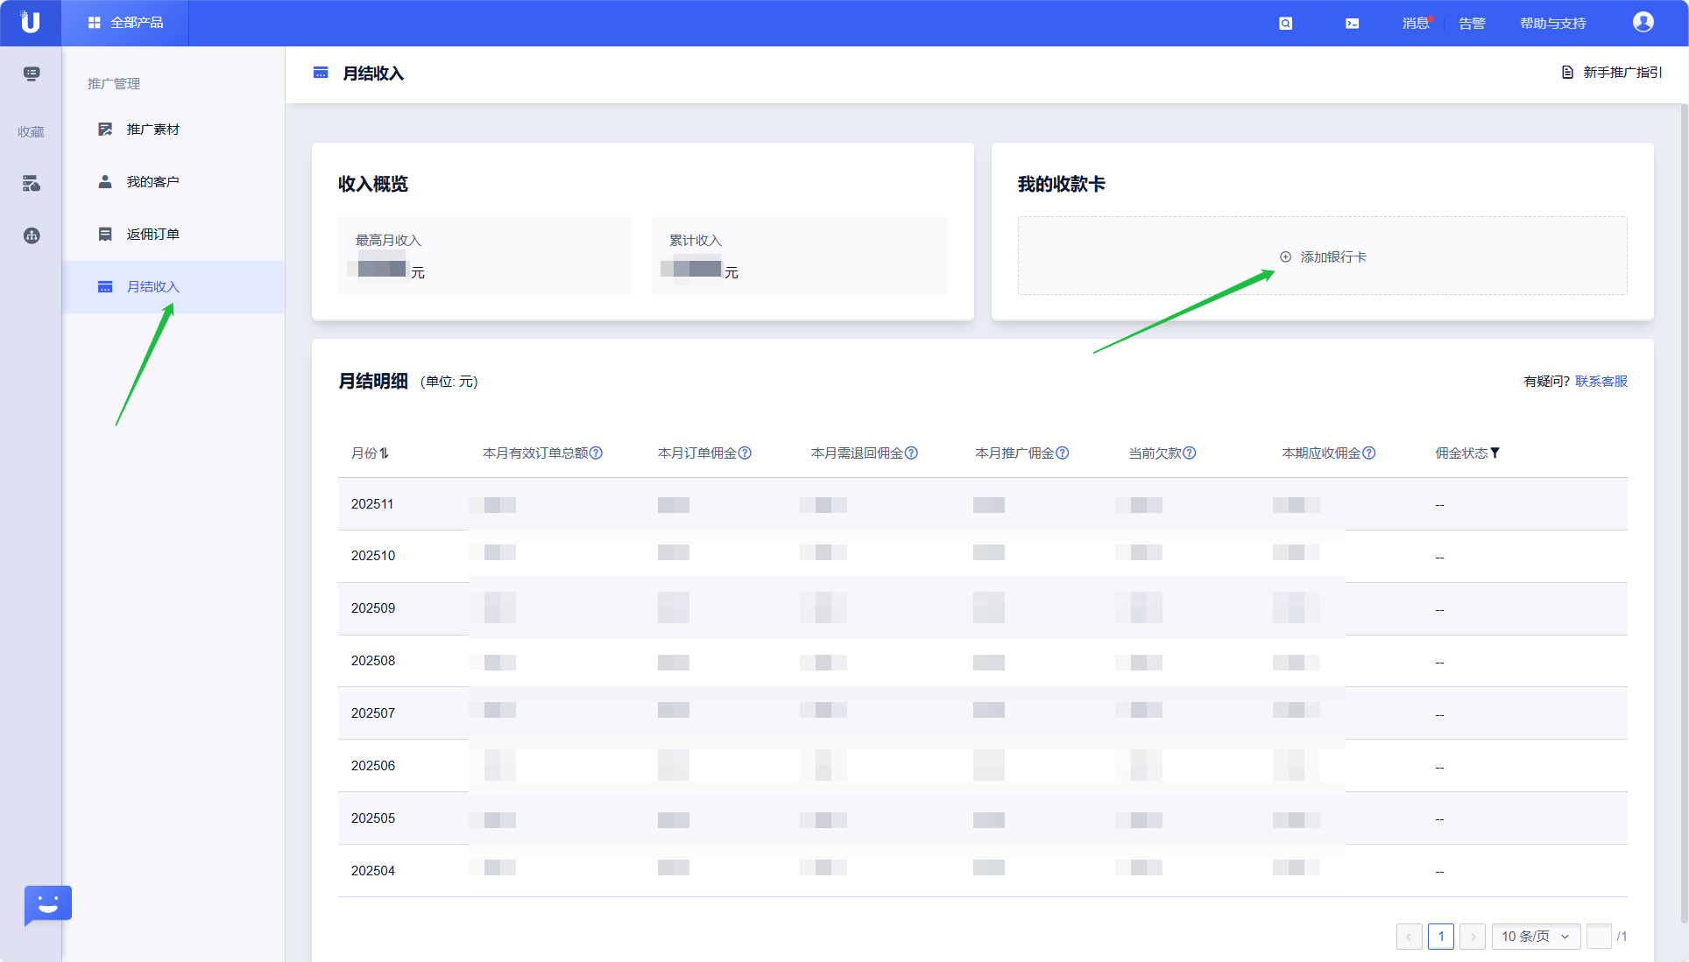Click the 202511 month cell
This screenshot has height=962, width=1689.
pyautogui.click(x=372, y=504)
